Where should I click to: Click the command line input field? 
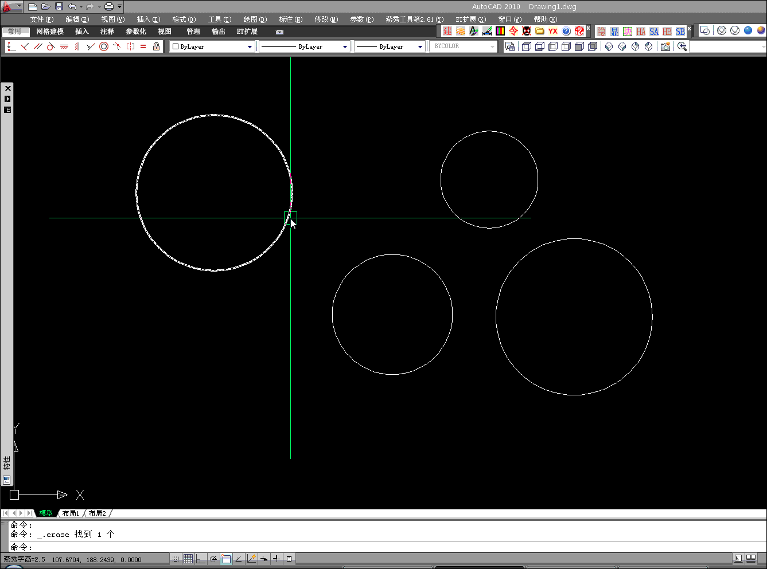pos(387,547)
